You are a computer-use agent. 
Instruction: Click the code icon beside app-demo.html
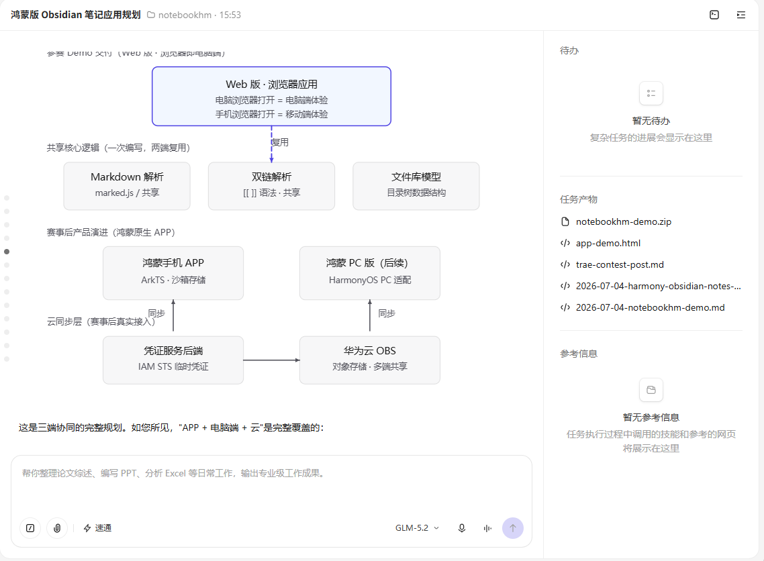coord(565,243)
